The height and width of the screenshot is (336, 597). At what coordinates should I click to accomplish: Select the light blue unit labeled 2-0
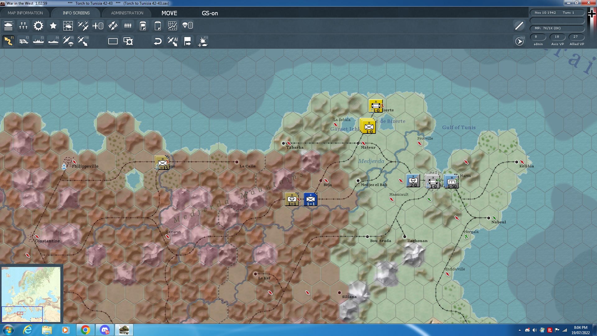point(413,181)
